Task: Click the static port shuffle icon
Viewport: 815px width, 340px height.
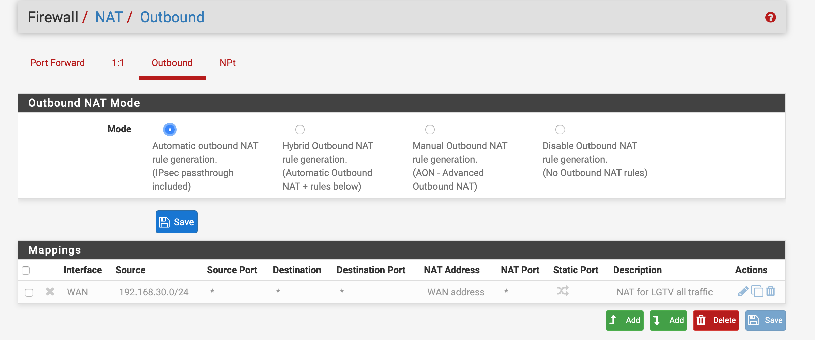Action: coord(563,291)
